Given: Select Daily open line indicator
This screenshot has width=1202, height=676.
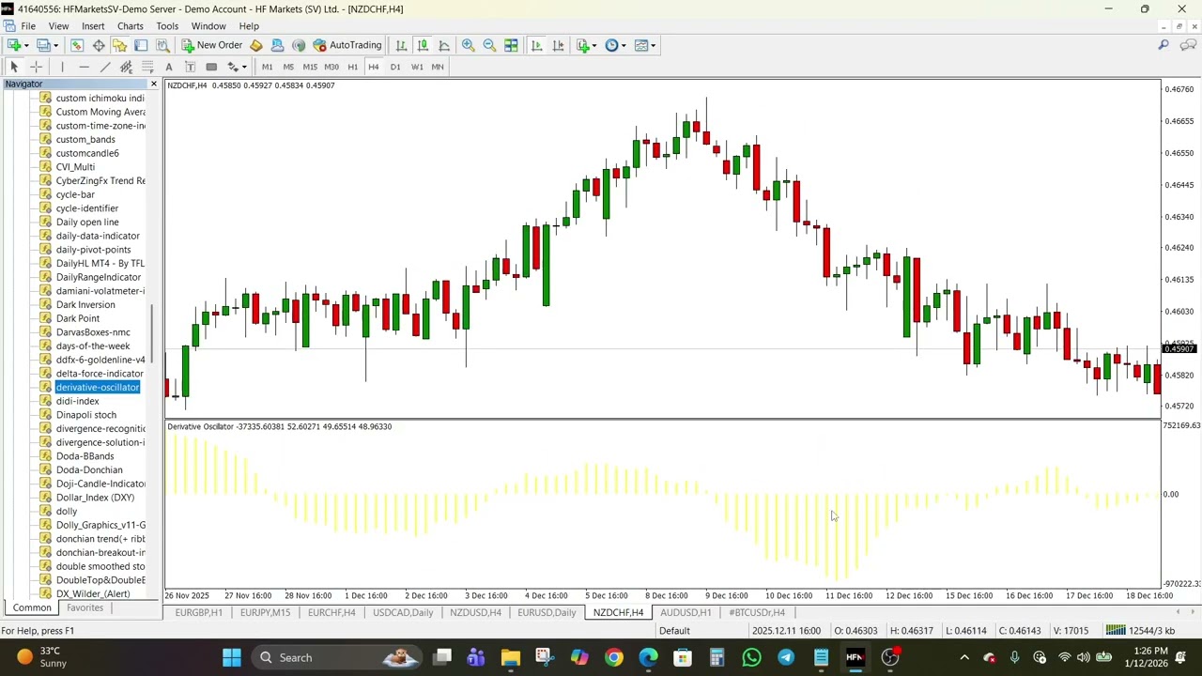Looking at the screenshot, I should 87,223.
